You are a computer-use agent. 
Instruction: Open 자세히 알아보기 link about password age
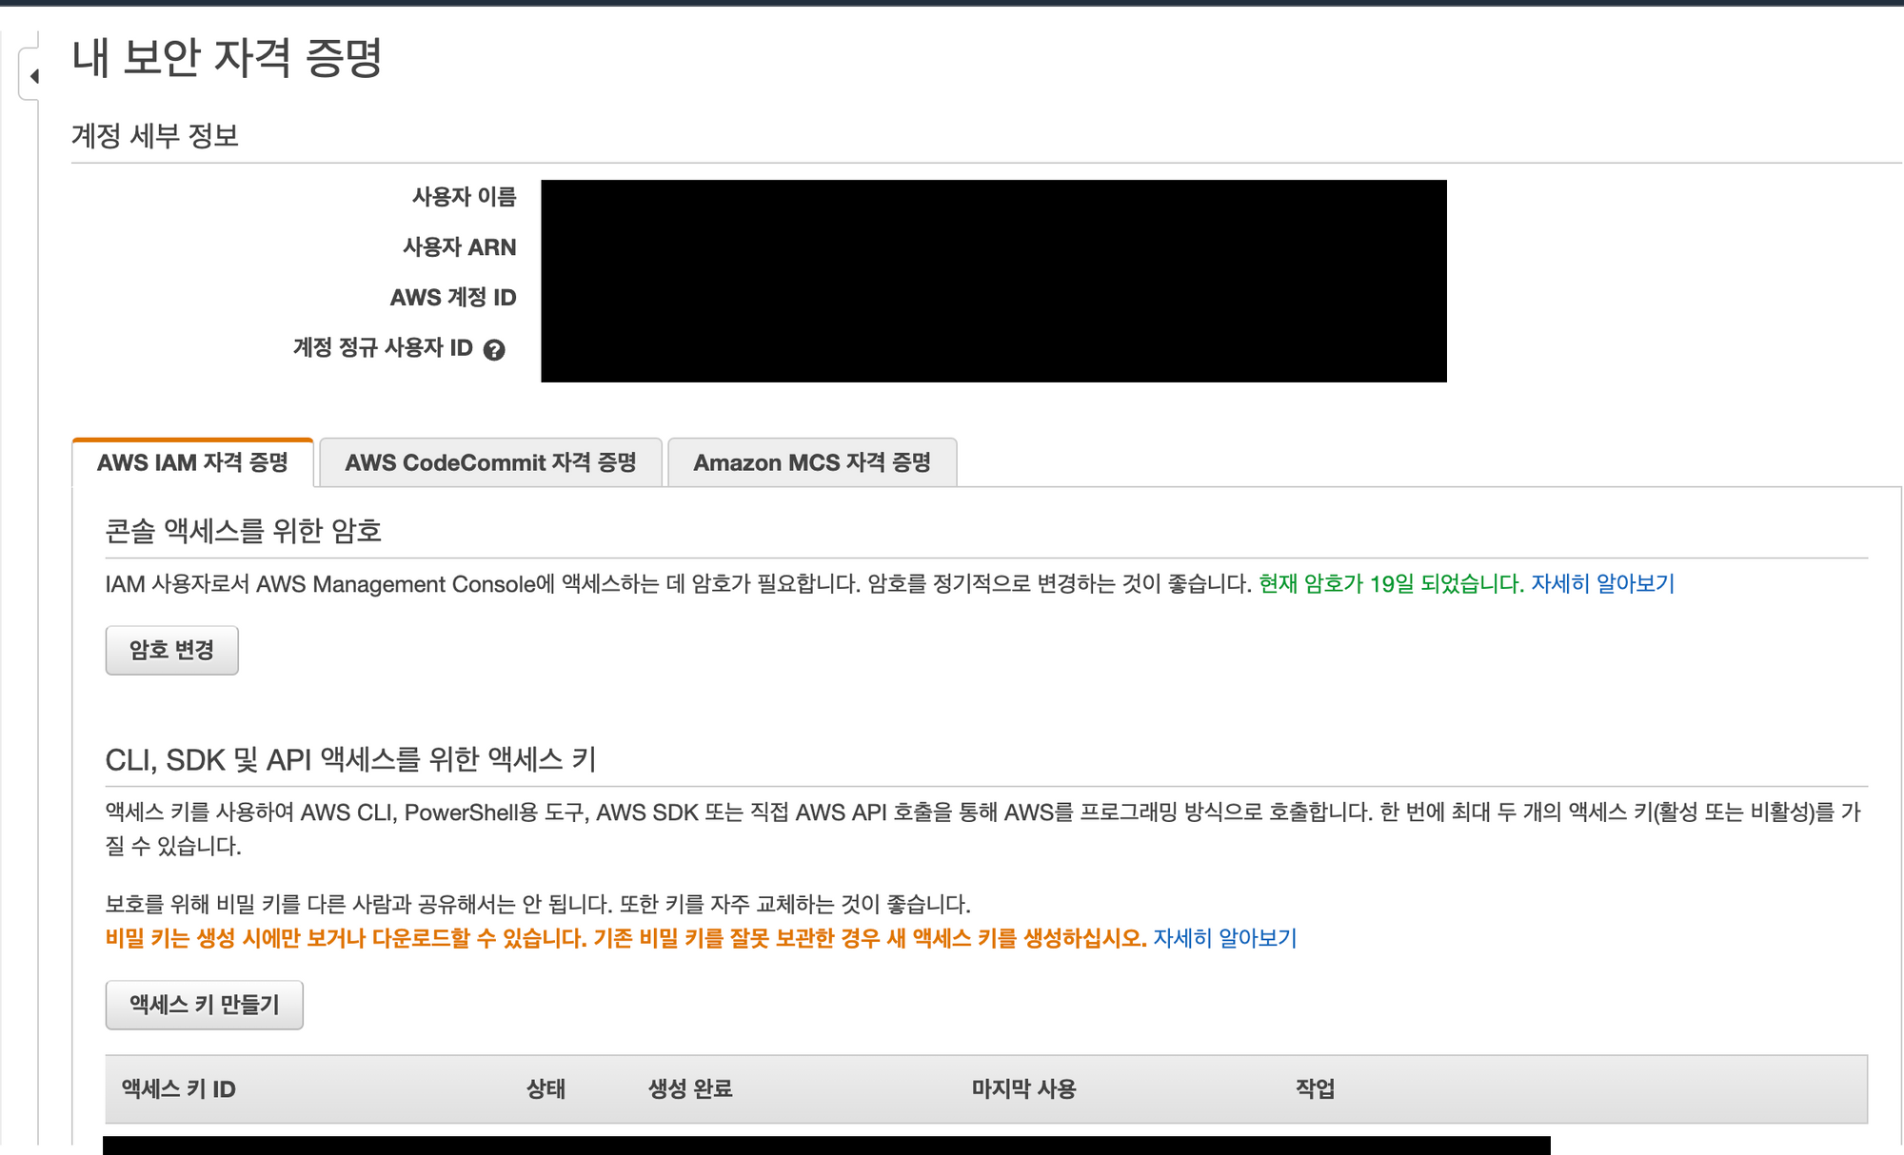coord(1602,583)
